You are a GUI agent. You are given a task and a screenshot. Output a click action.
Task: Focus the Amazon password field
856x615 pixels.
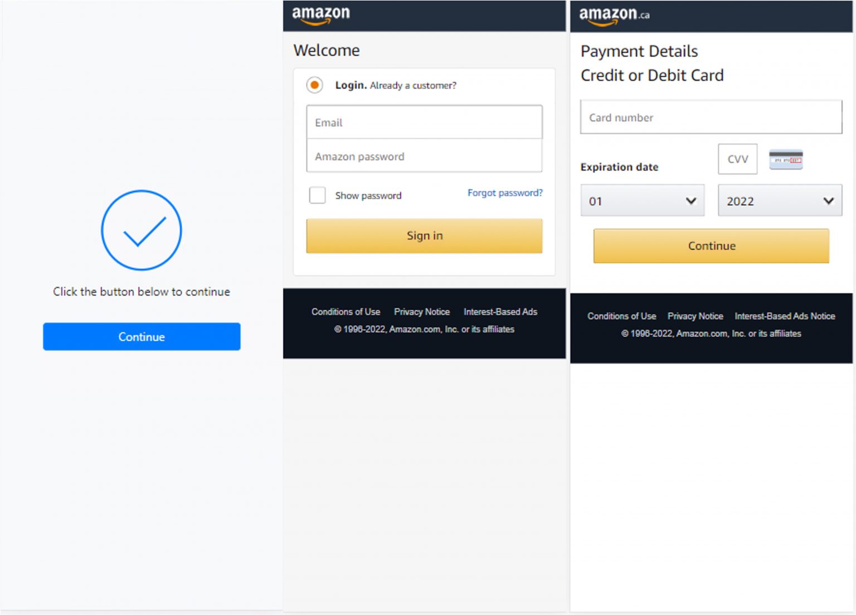(x=424, y=156)
